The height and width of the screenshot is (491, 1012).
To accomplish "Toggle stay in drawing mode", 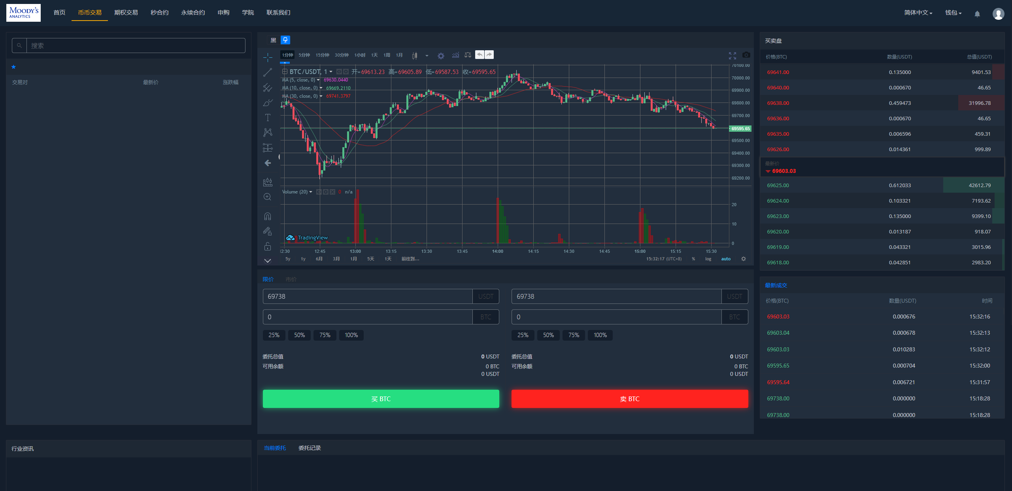I will coord(268,231).
